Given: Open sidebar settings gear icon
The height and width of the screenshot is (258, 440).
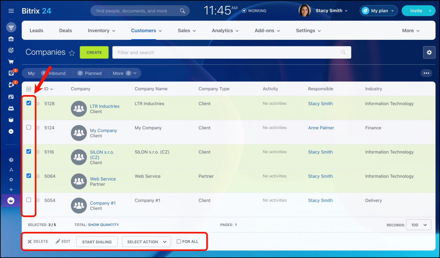Looking at the screenshot, I should coord(11,179).
